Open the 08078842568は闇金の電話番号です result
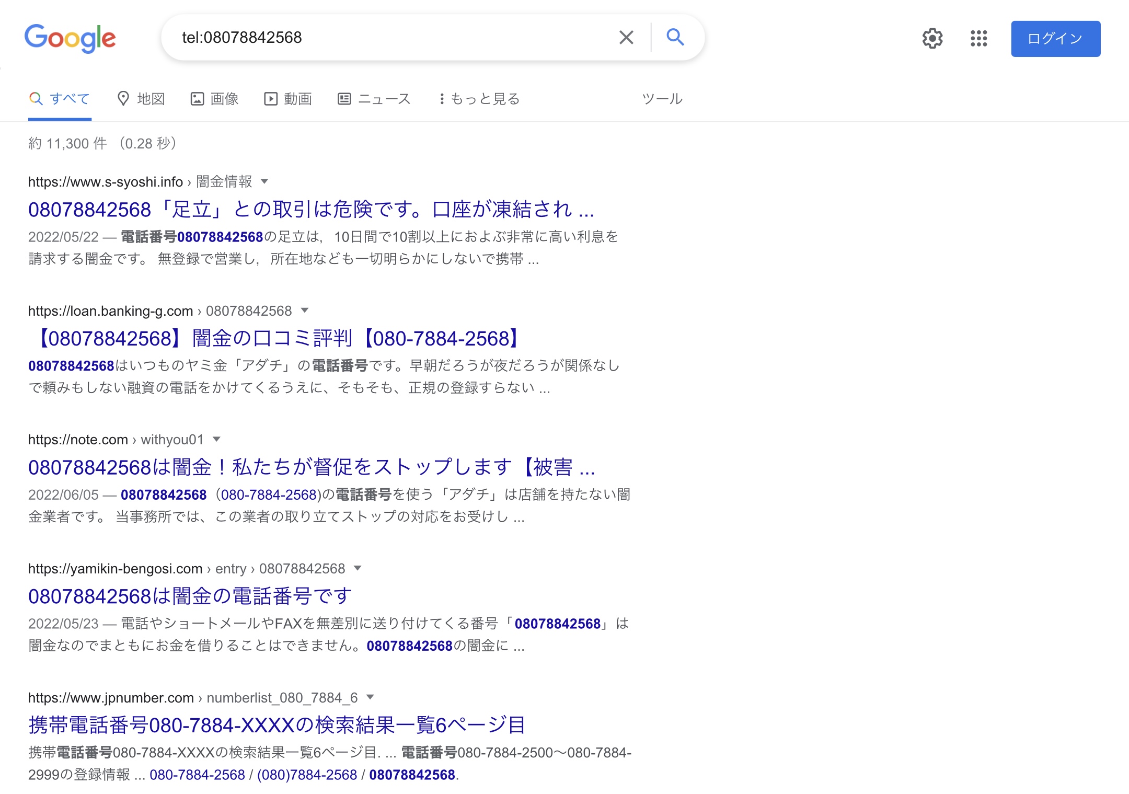 click(190, 596)
